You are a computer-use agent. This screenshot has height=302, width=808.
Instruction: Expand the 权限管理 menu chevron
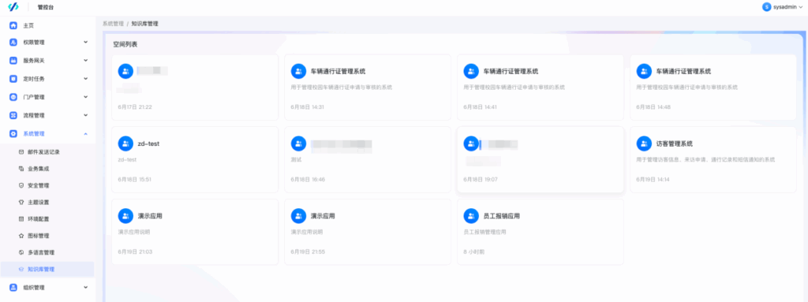pos(85,43)
